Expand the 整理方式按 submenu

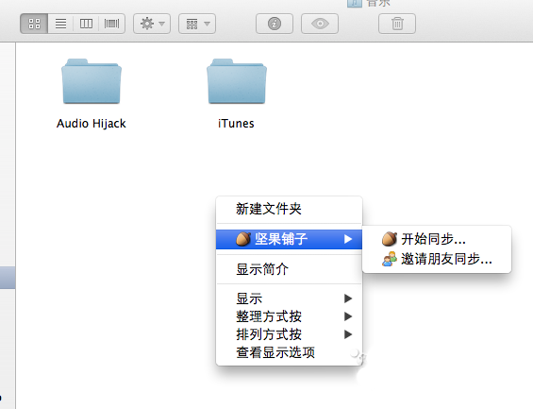(289, 316)
